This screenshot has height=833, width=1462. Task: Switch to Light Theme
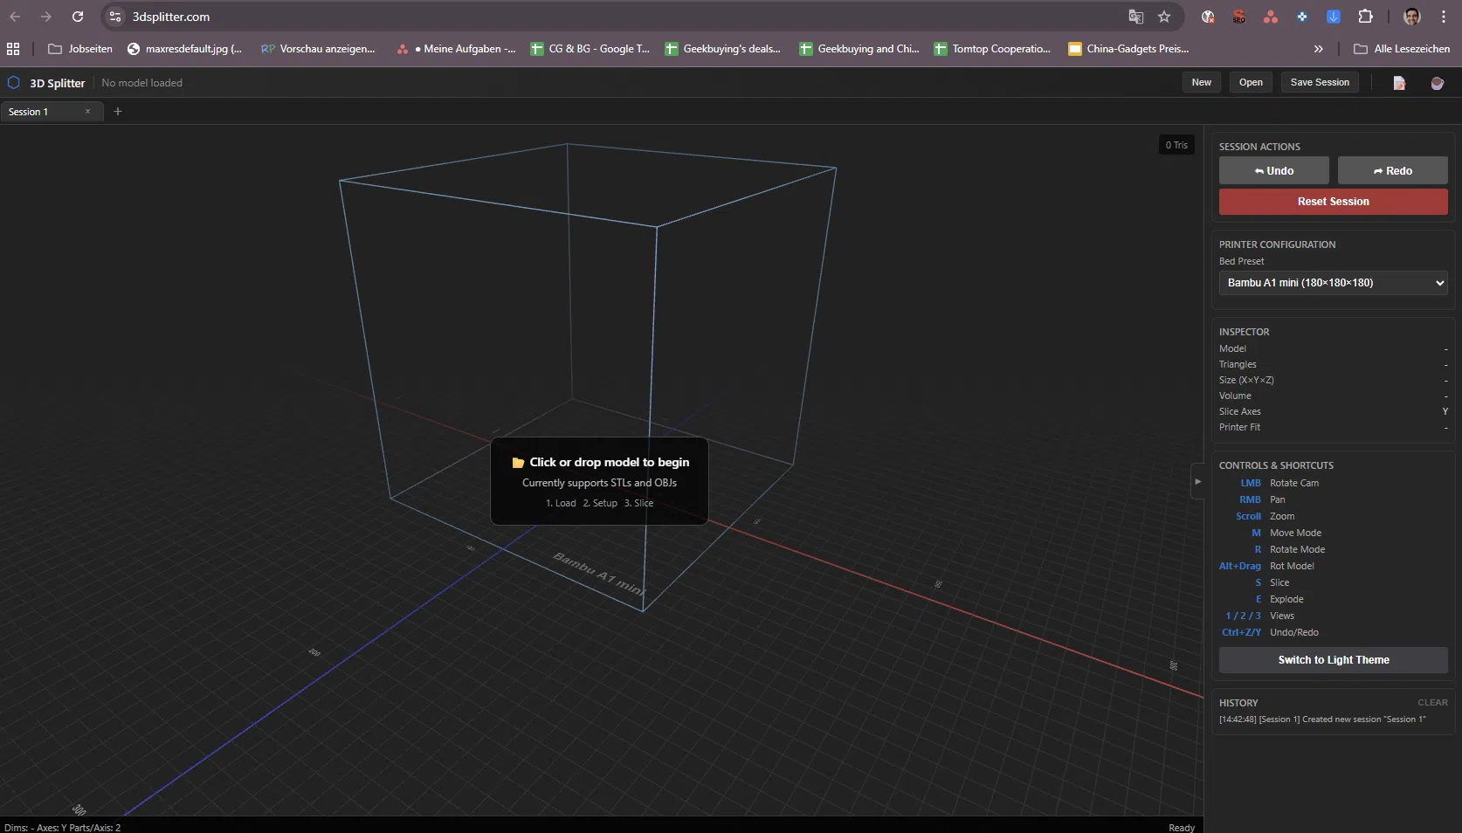click(x=1333, y=660)
